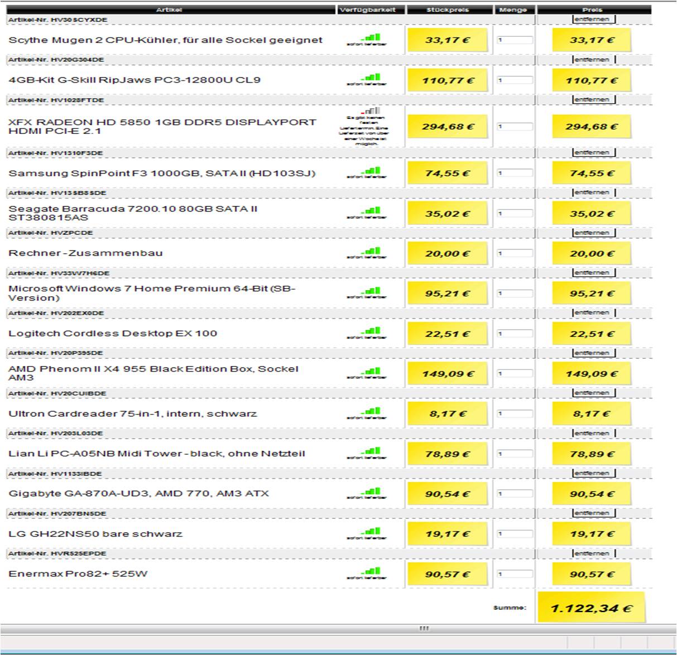Screen dimensions: 677x655
Task: Edit quantity for Ultron Cardreader
Action: (515, 414)
